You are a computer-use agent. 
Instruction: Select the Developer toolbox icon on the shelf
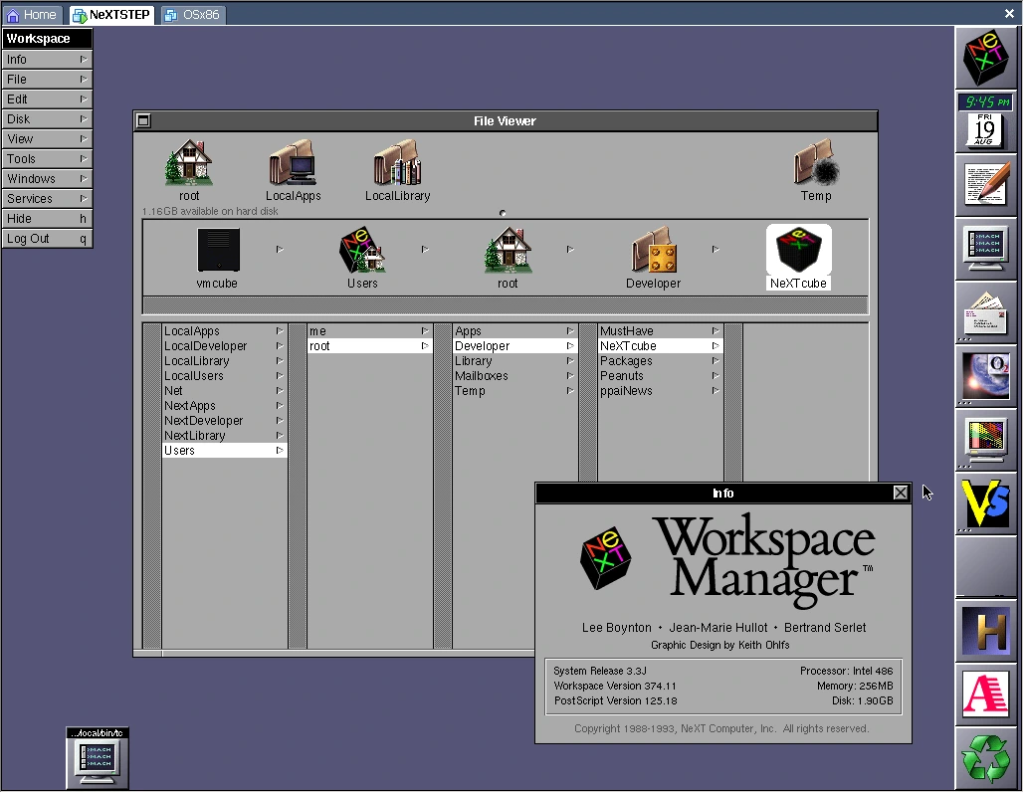(x=653, y=254)
